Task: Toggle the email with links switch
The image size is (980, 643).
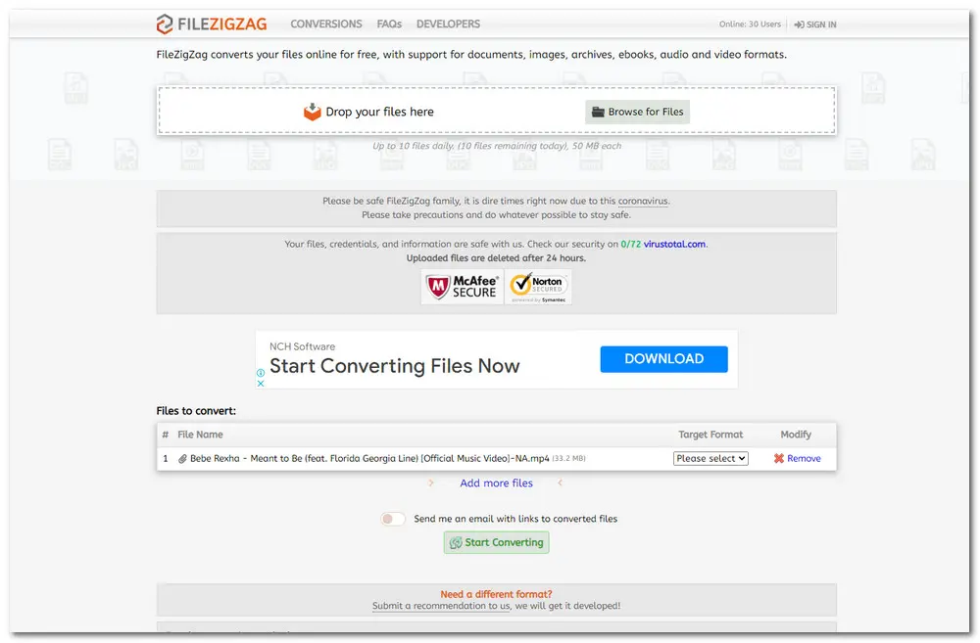Action: [393, 519]
